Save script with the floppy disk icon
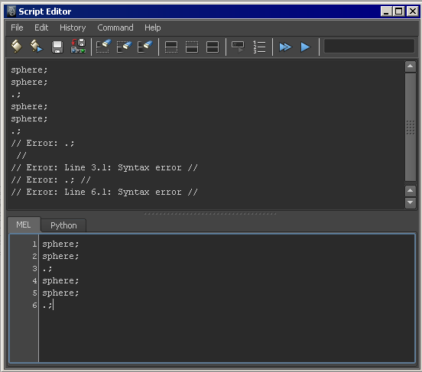The height and width of the screenshot is (372, 422). click(x=57, y=47)
